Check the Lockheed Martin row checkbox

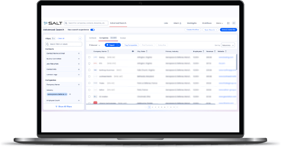pos(89,76)
